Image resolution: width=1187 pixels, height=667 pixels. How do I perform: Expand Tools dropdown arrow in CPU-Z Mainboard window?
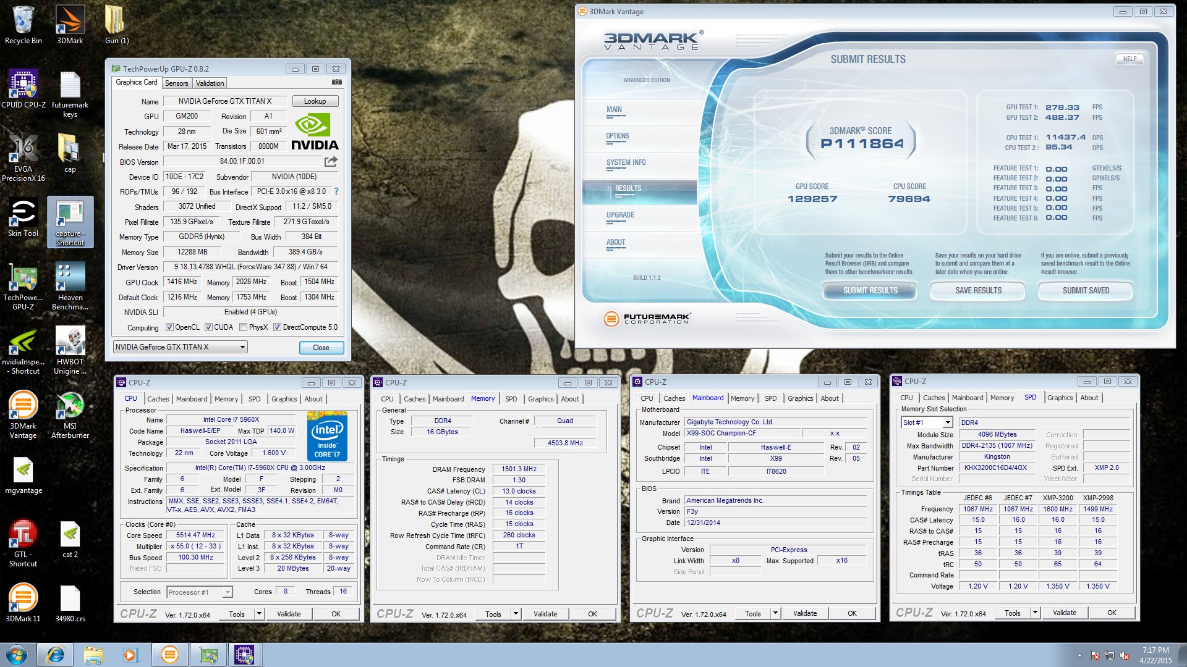[x=775, y=613]
